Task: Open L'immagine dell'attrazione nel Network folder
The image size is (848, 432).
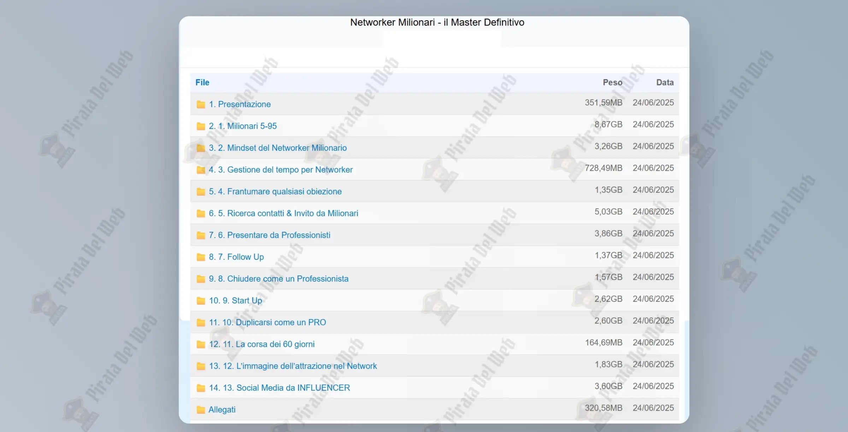Action: (293, 366)
